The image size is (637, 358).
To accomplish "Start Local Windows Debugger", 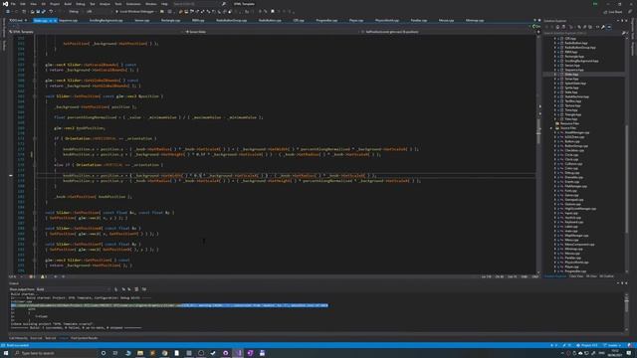I will [136, 12].
